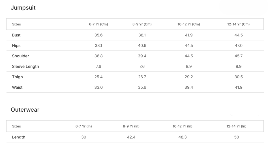Select the Hips row label
The image size is (268, 156).
click(16, 46)
